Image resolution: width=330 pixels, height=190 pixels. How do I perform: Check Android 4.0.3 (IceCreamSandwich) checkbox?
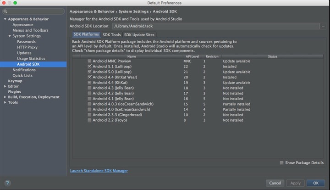[89, 104]
